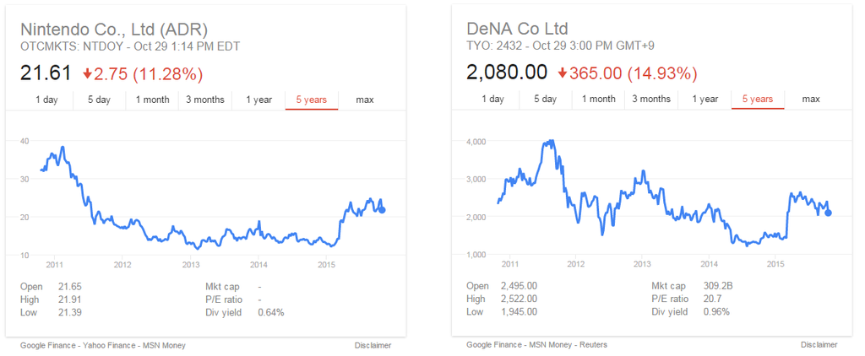Screen dimensions: 865x356
Task: Click the Nintendo Co., Ltd (ADR) title
Action: [x=114, y=28]
